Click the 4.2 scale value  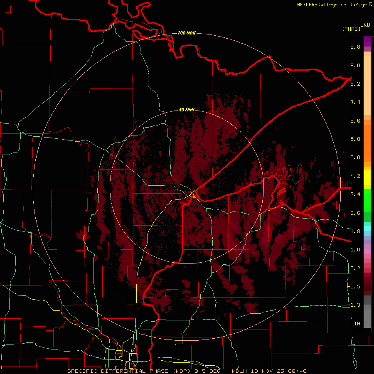(355, 176)
